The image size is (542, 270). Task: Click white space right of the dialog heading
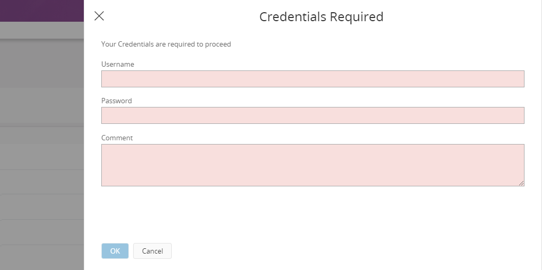(x=461, y=16)
